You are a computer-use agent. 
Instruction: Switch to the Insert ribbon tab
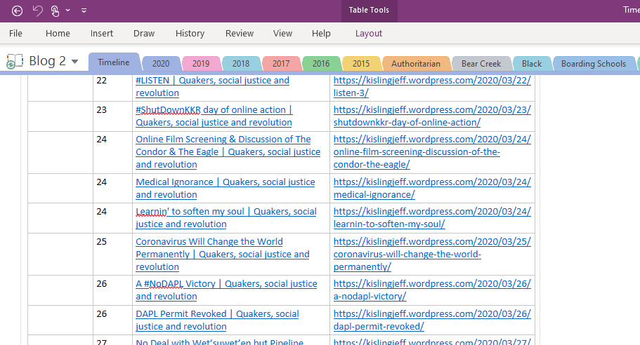(x=102, y=33)
